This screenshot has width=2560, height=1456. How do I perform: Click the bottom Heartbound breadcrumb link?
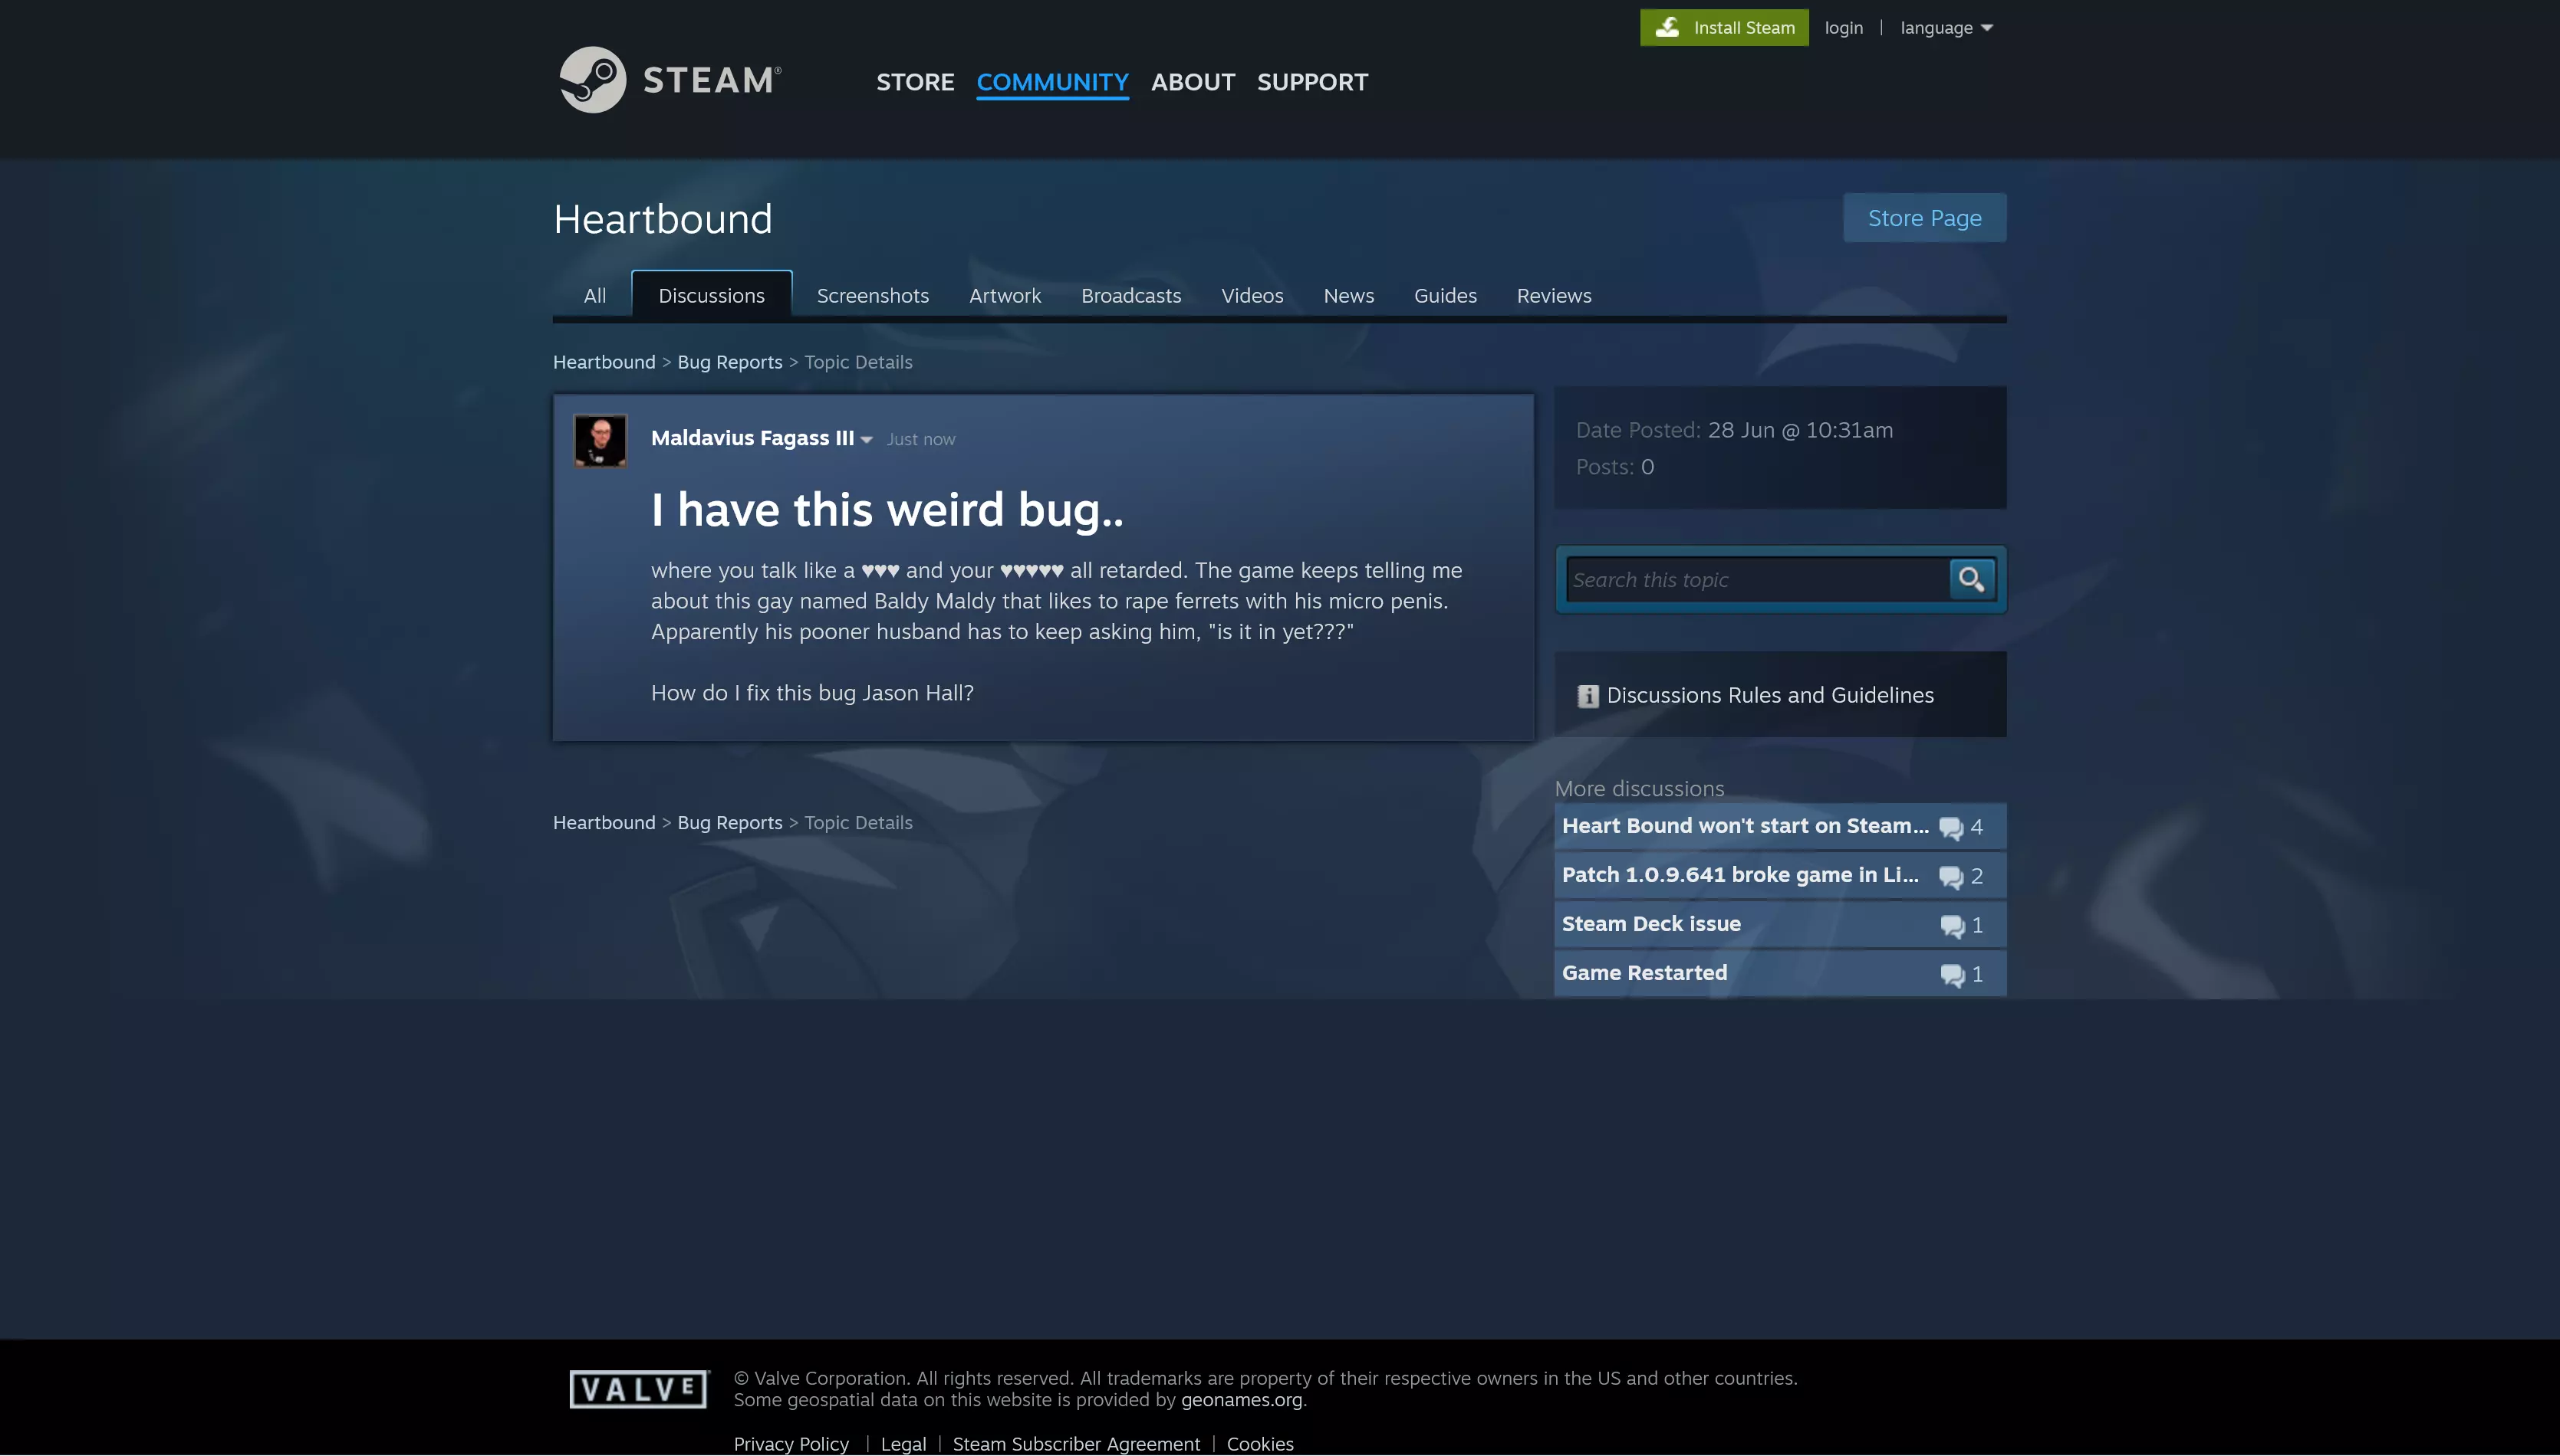coord(604,823)
